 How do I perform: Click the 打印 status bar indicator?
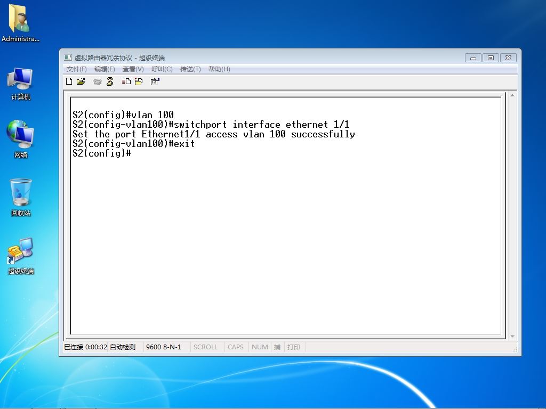click(294, 347)
